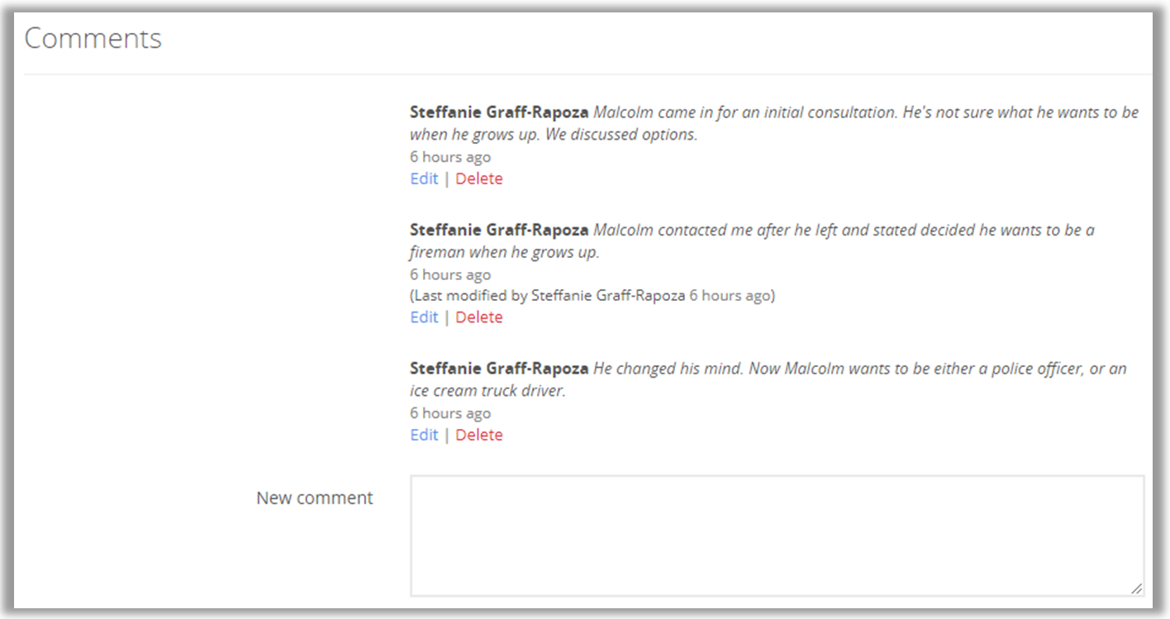Viewport: 1170px width, 619px height.
Task: Select author name on the fireman comment
Action: coord(499,230)
